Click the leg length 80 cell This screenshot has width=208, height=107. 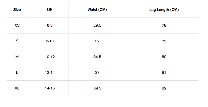pyautogui.click(x=164, y=57)
